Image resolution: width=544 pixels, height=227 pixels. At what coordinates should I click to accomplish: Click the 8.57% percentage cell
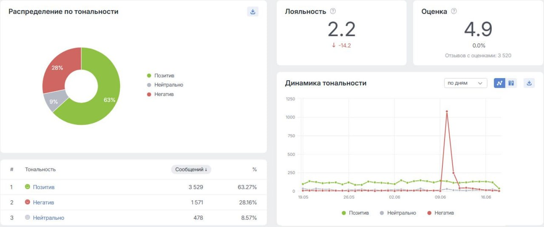click(249, 218)
